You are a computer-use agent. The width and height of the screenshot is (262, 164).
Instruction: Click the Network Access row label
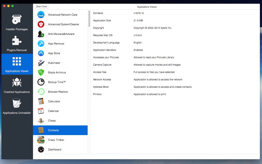[102, 80]
